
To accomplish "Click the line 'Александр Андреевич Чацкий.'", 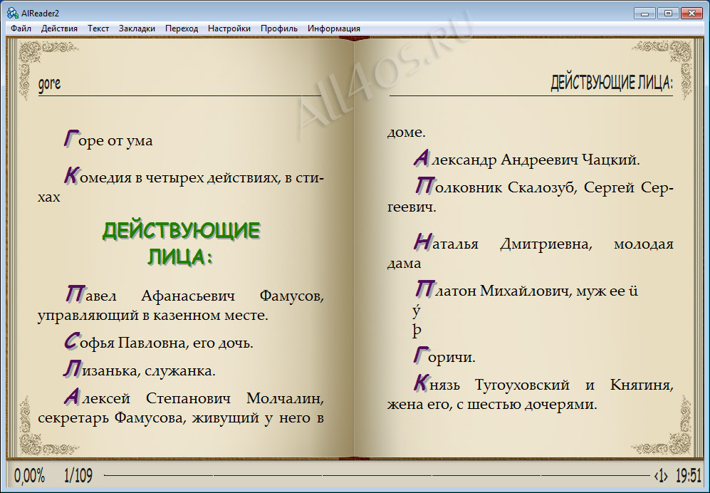I will coord(526,159).
